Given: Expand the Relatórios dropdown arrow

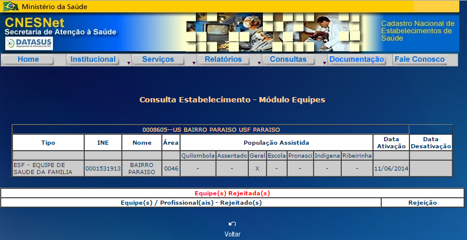Looking at the screenshot, I should click(x=259, y=63).
